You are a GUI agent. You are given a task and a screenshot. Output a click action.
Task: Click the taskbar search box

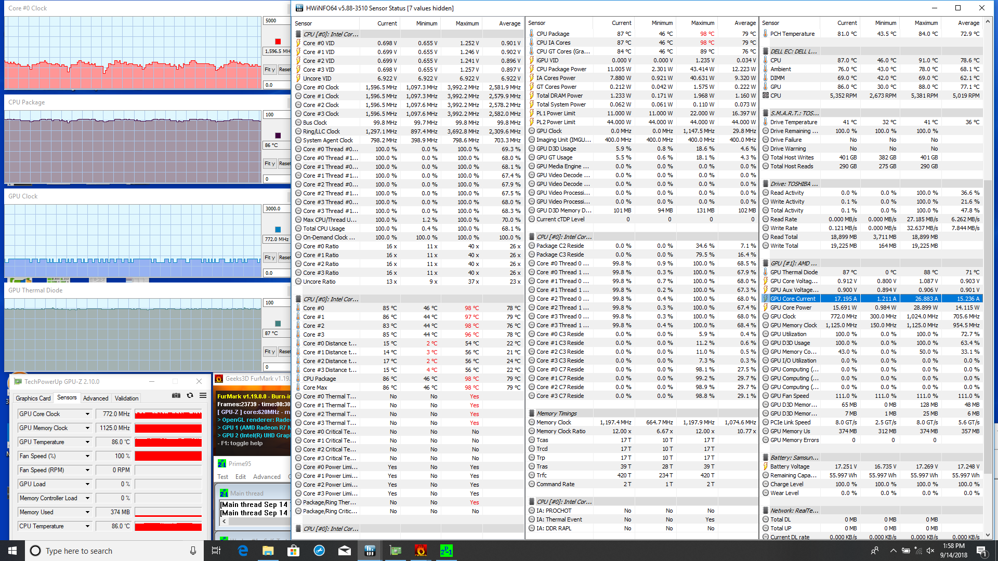click(114, 551)
